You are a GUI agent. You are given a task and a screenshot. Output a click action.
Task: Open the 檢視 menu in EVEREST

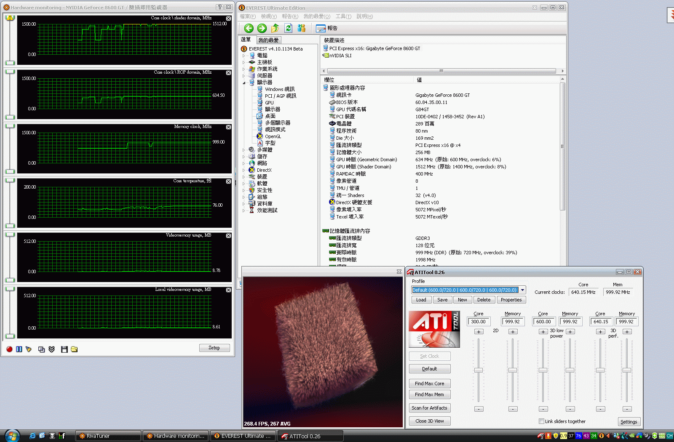coord(269,16)
